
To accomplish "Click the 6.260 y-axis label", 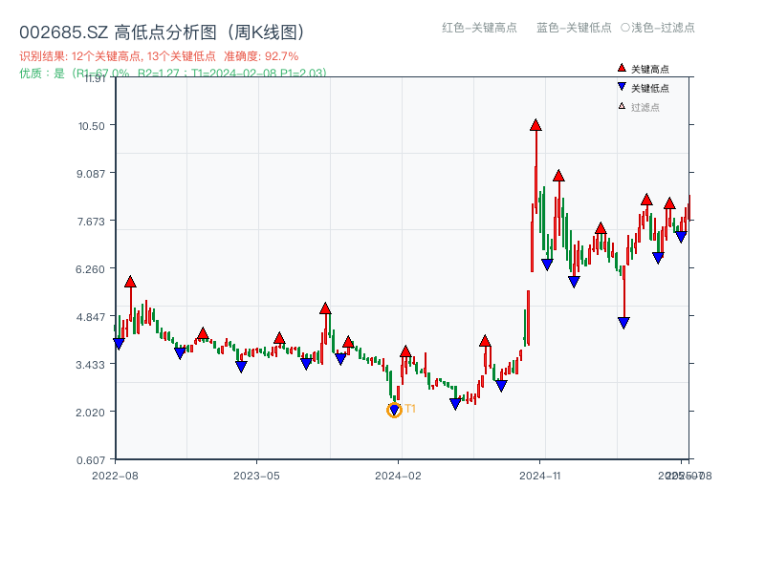I will (x=90, y=269).
